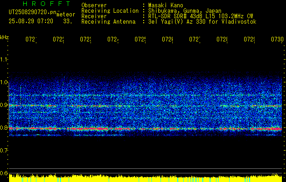286x182 pixels.
Task: Click the 0728 time marker
Action: pyautogui.click(x=222, y=40)
